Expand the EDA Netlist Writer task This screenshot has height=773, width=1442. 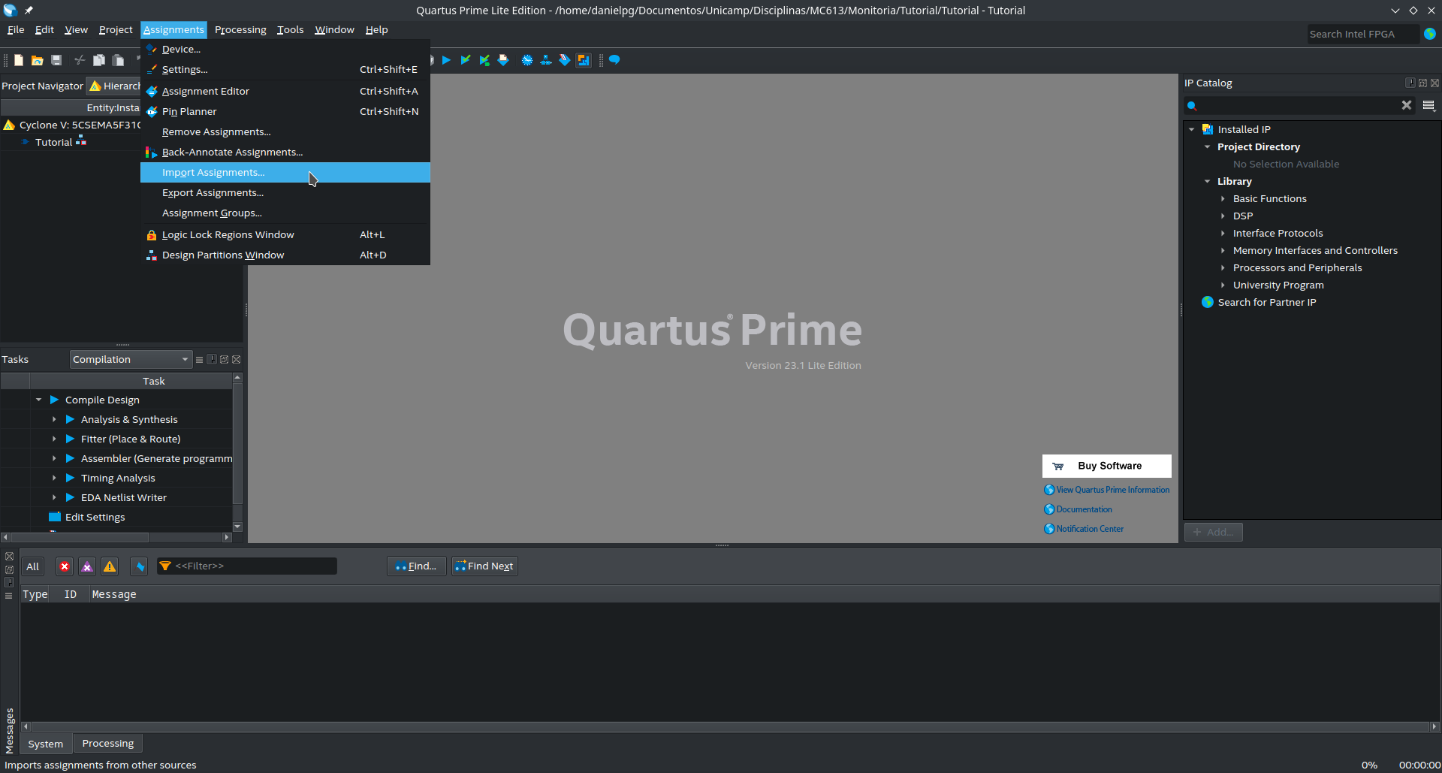(x=54, y=498)
